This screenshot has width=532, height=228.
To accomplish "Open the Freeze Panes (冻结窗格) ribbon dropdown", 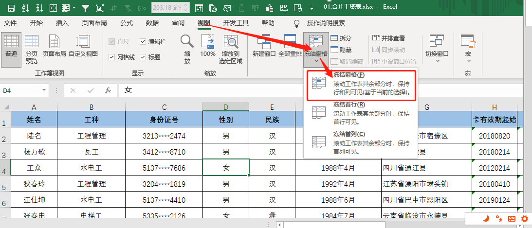I will pyautogui.click(x=316, y=49).
